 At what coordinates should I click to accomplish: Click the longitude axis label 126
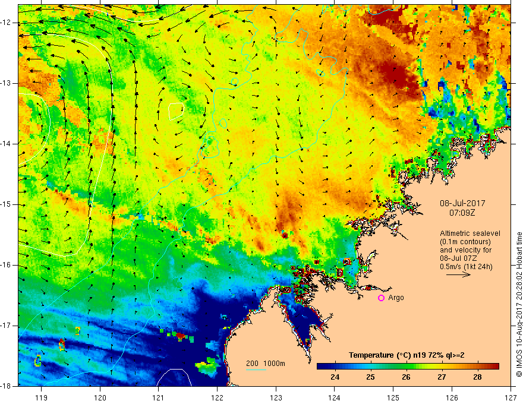(x=452, y=397)
